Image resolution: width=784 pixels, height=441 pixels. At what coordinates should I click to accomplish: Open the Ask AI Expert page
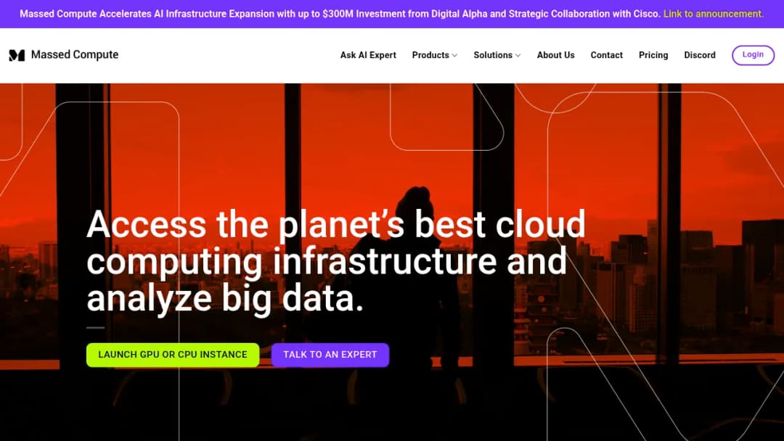coord(368,55)
